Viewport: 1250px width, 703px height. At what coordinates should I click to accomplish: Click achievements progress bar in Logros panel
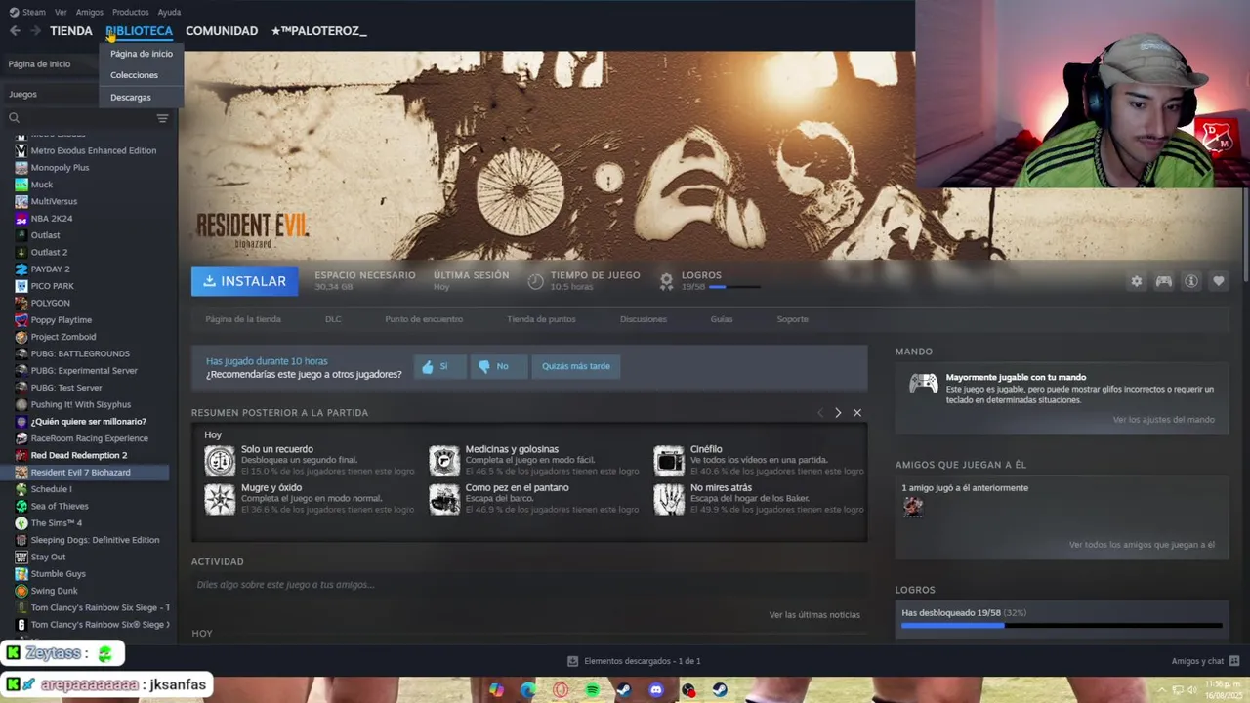click(x=1062, y=625)
